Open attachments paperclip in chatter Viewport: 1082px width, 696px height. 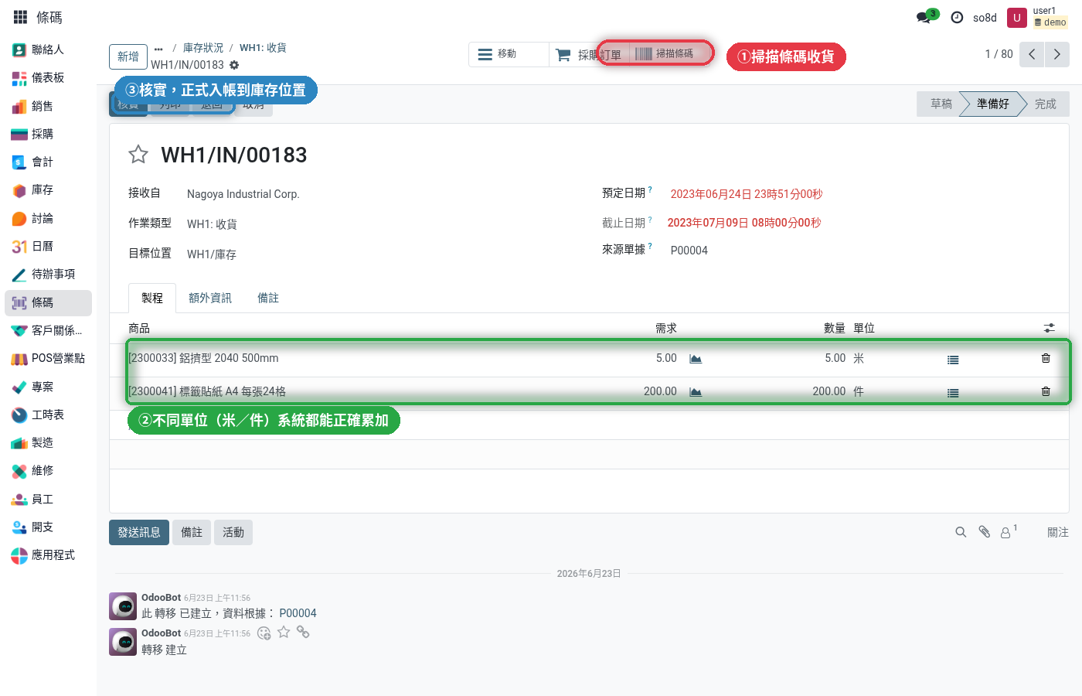[x=984, y=532]
